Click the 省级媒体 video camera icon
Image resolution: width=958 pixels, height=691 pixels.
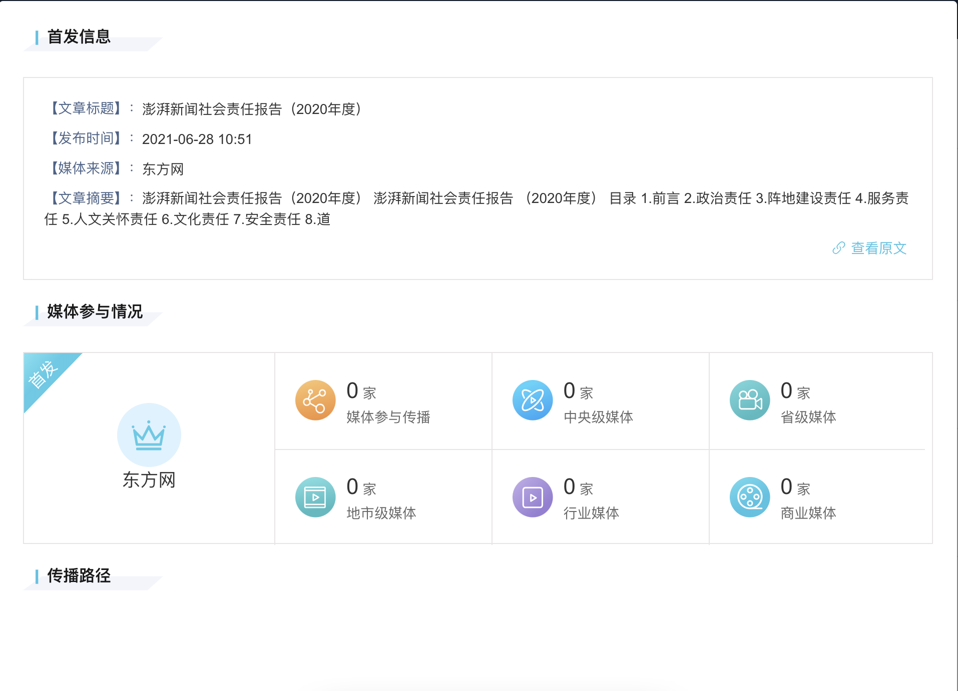749,400
